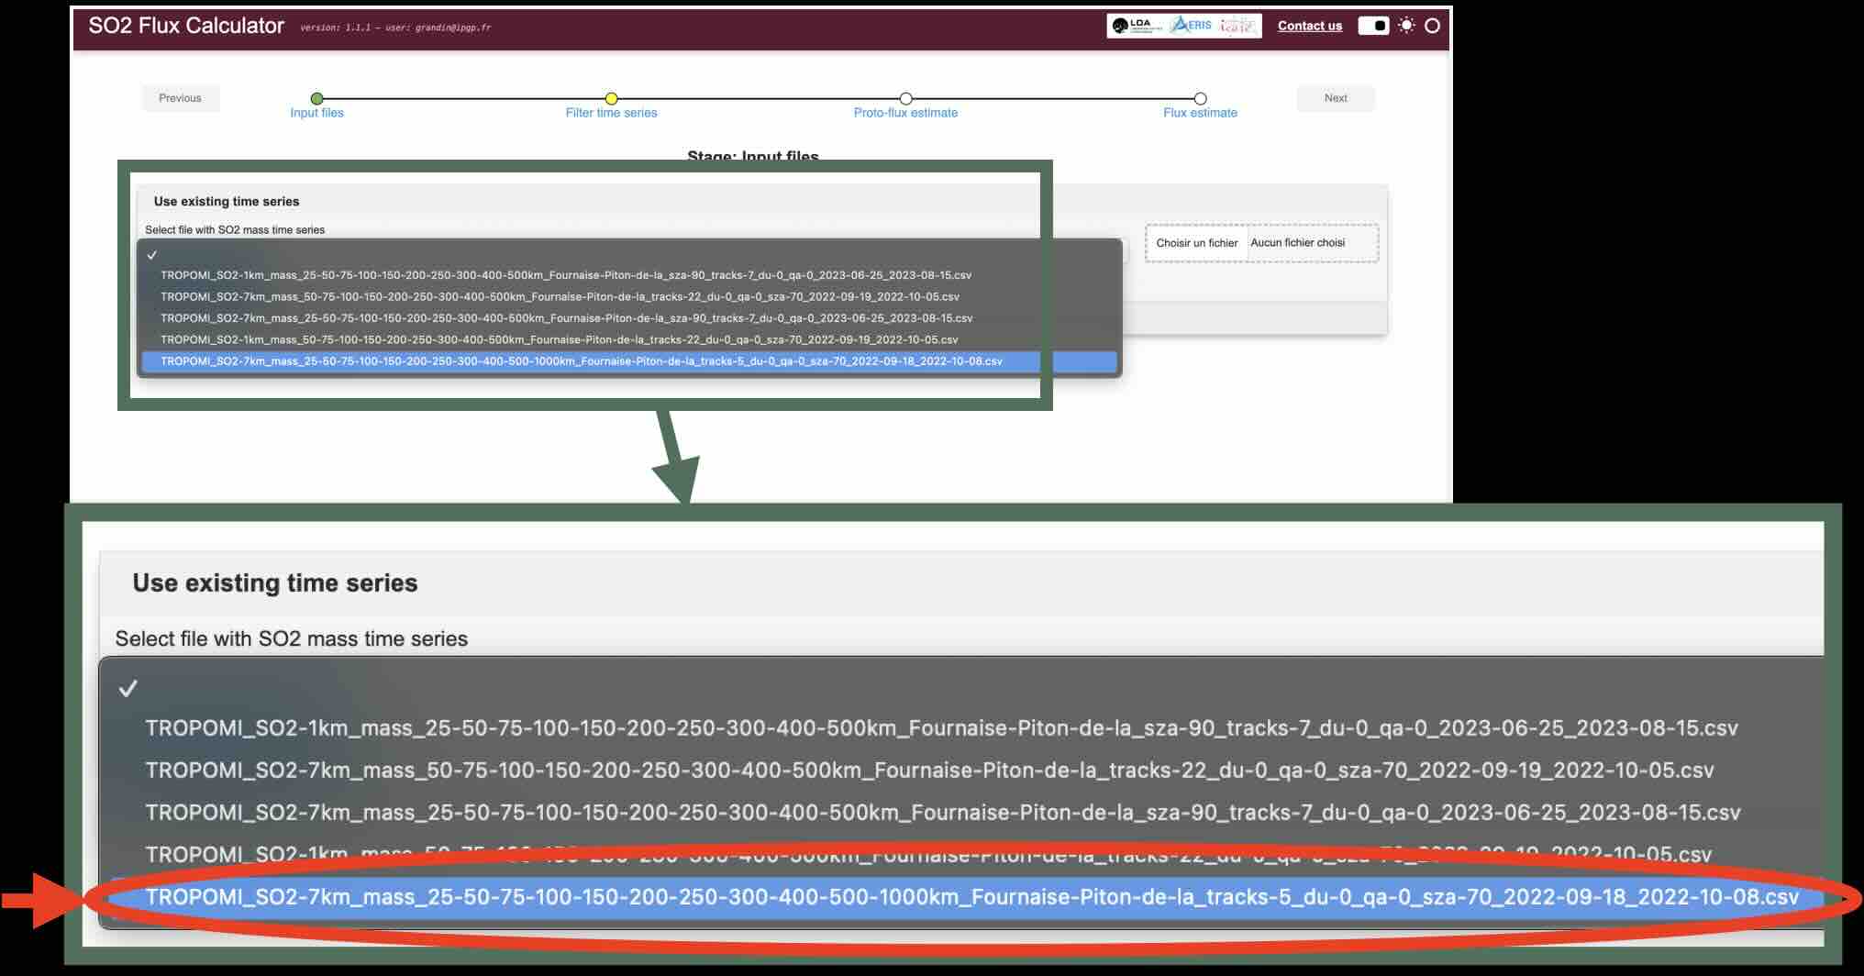The height and width of the screenshot is (976, 1864).
Task: Select the highlighted SO2-7km 1000km tracks-5 csv option
Action: click(x=581, y=361)
